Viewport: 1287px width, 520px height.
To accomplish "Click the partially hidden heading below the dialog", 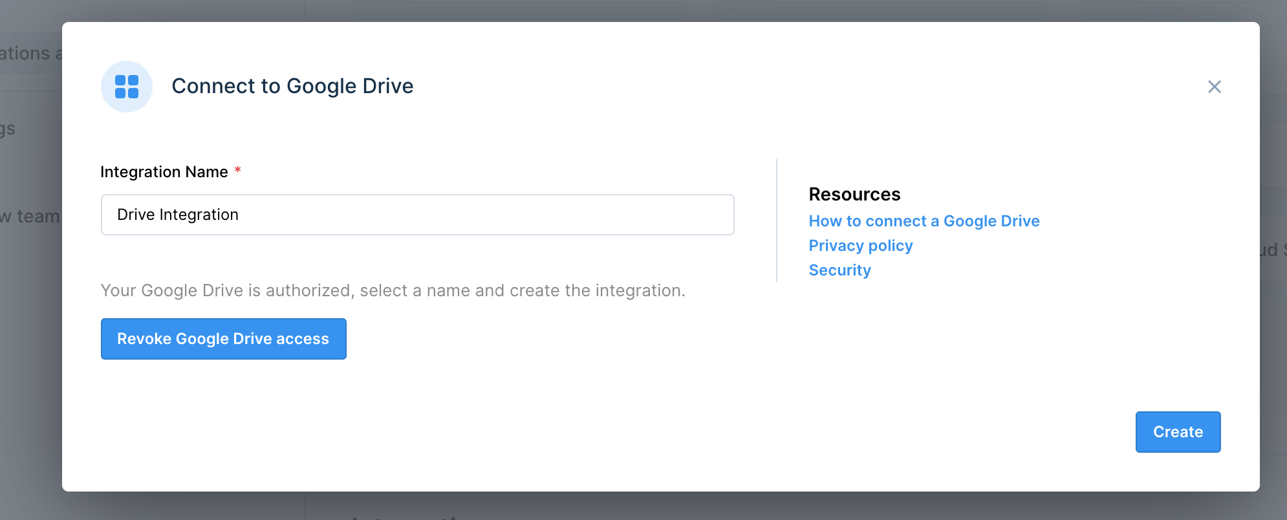I will pyautogui.click(x=414, y=517).
